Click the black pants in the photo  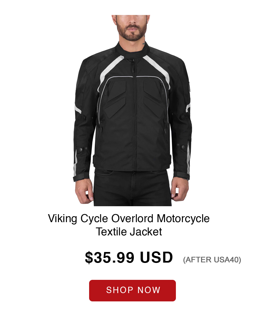point(132,188)
